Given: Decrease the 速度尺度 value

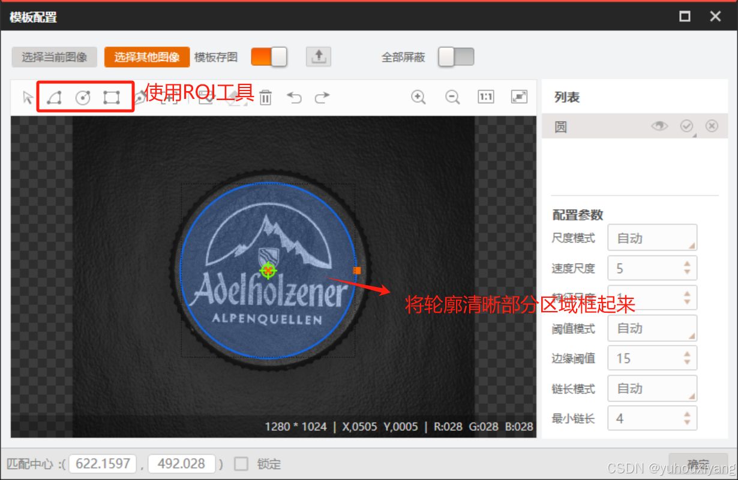Looking at the screenshot, I should click(688, 273).
